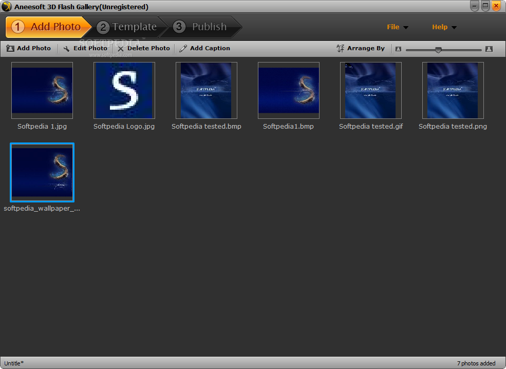Click the Edit Photo wrench icon
This screenshot has height=369, width=506.
pos(66,49)
